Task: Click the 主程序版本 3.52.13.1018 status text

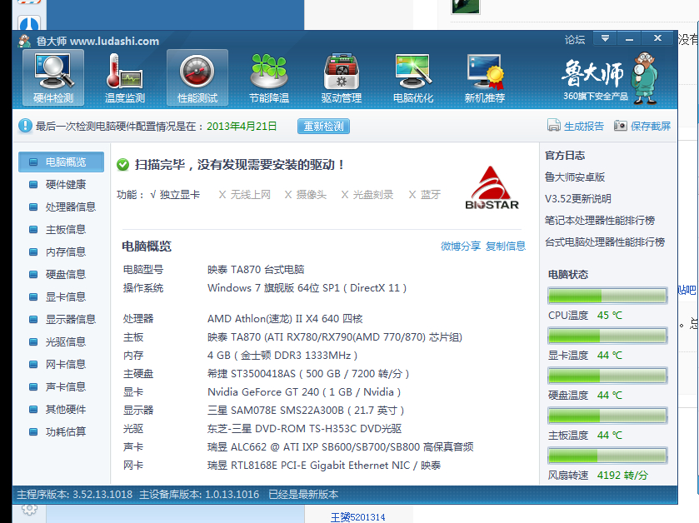Action: pyautogui.click(x=74, y=495)
